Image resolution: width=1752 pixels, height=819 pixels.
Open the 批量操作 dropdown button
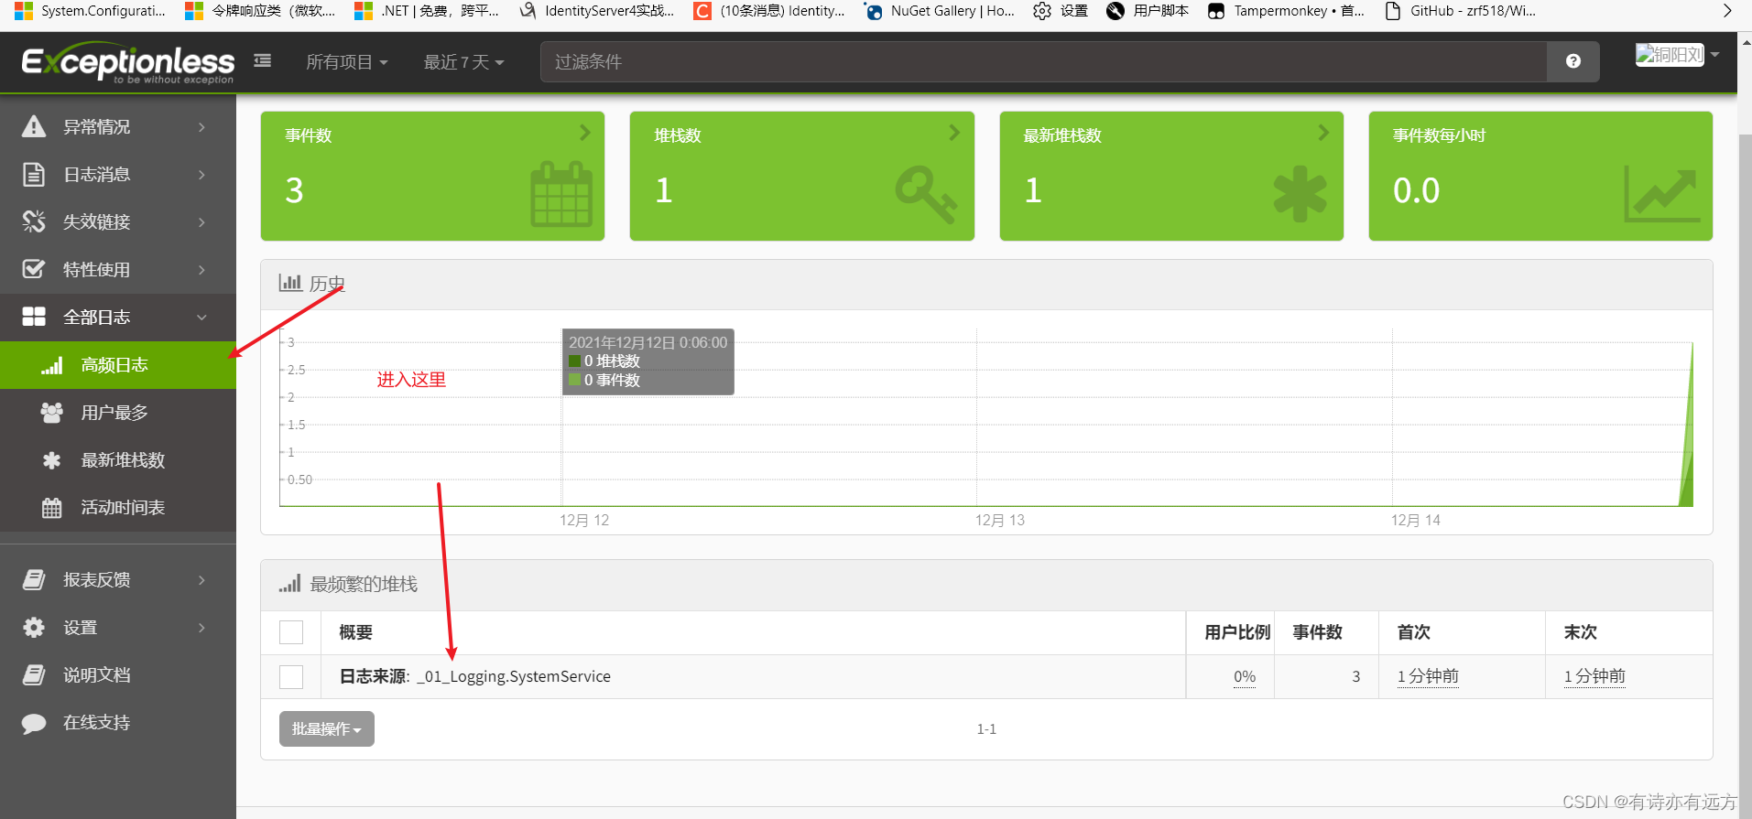(327, 728)
